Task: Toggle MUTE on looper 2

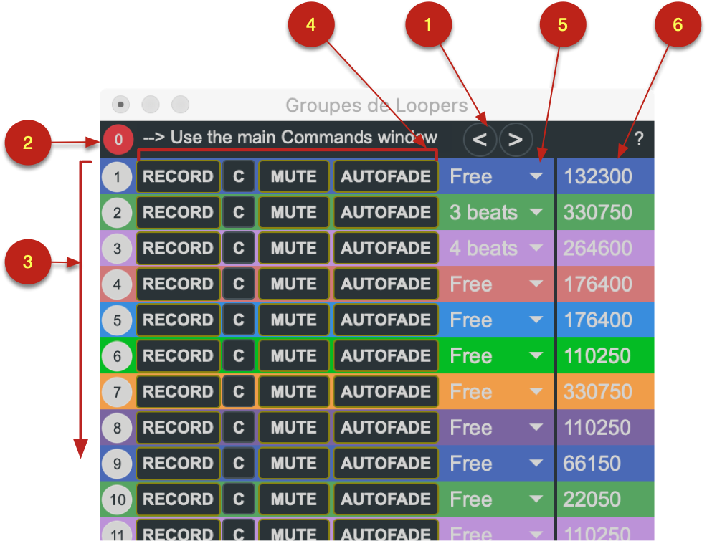Action: pos(294,213)
